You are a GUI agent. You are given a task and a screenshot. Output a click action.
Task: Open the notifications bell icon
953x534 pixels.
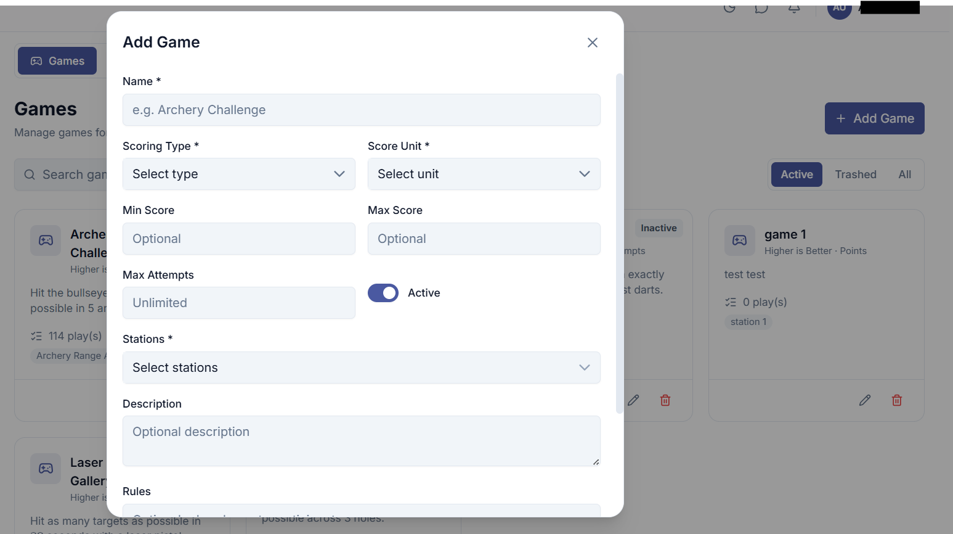point(794,8)
